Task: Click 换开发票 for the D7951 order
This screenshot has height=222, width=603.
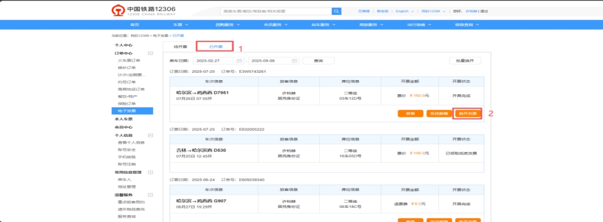Action: 467,113
